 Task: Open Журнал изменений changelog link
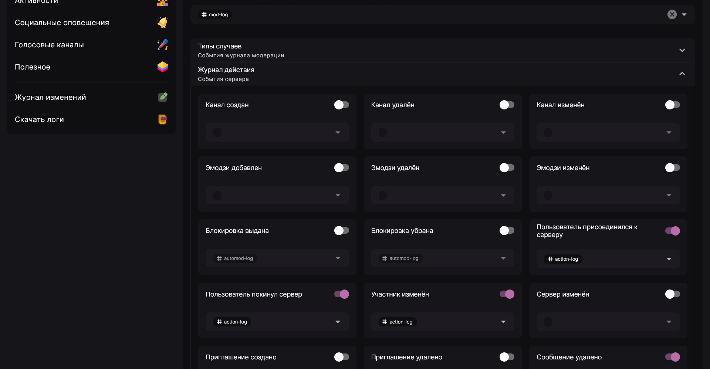pos(50,97)
